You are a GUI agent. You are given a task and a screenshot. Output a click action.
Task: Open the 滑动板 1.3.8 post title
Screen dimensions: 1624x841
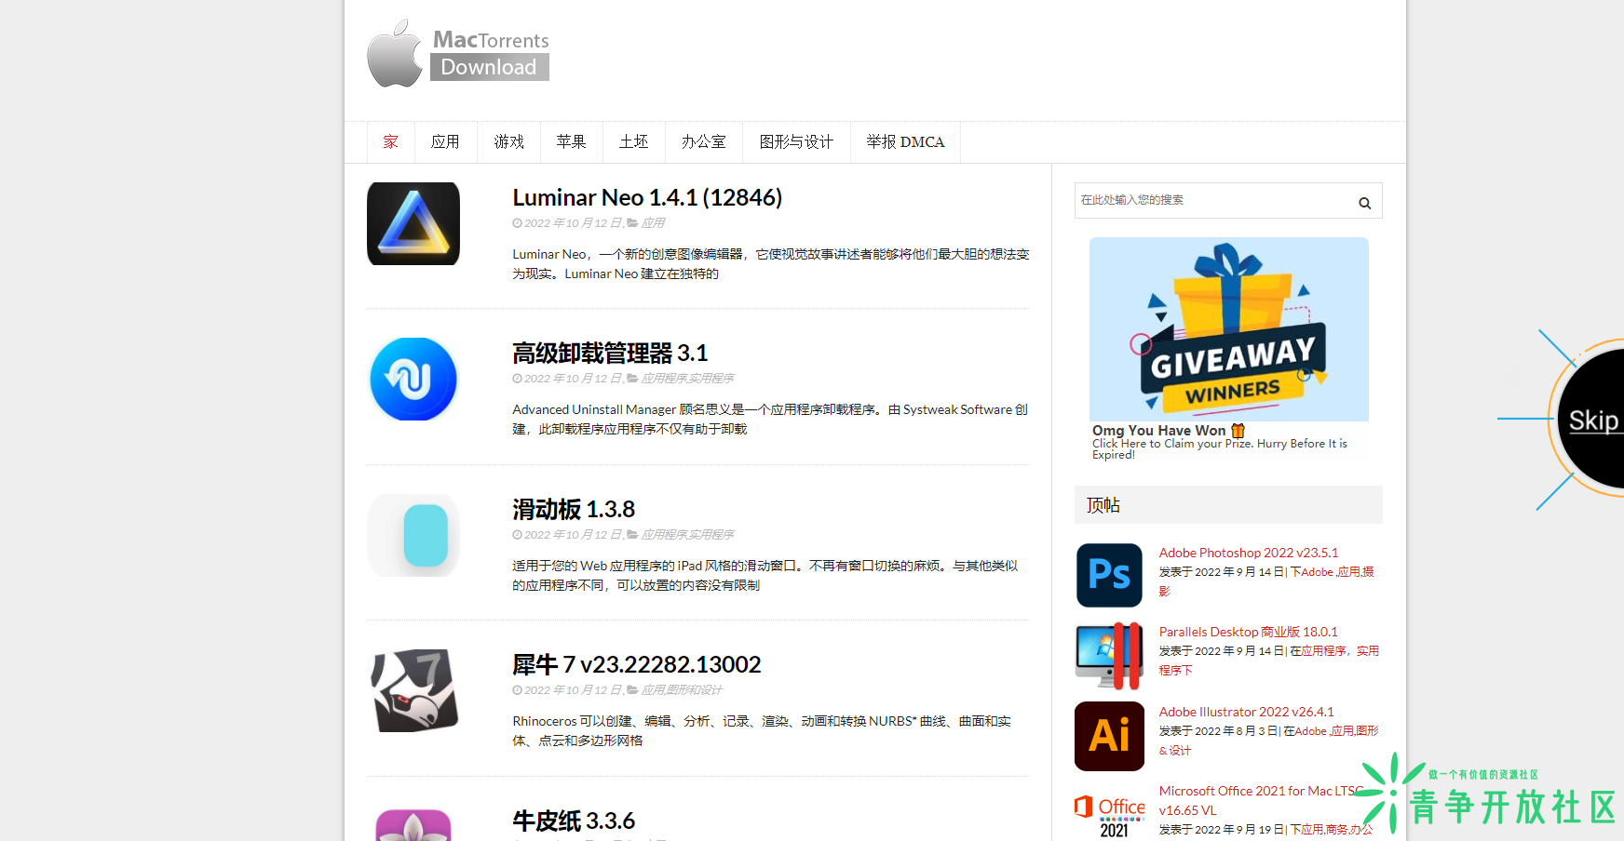574,509
